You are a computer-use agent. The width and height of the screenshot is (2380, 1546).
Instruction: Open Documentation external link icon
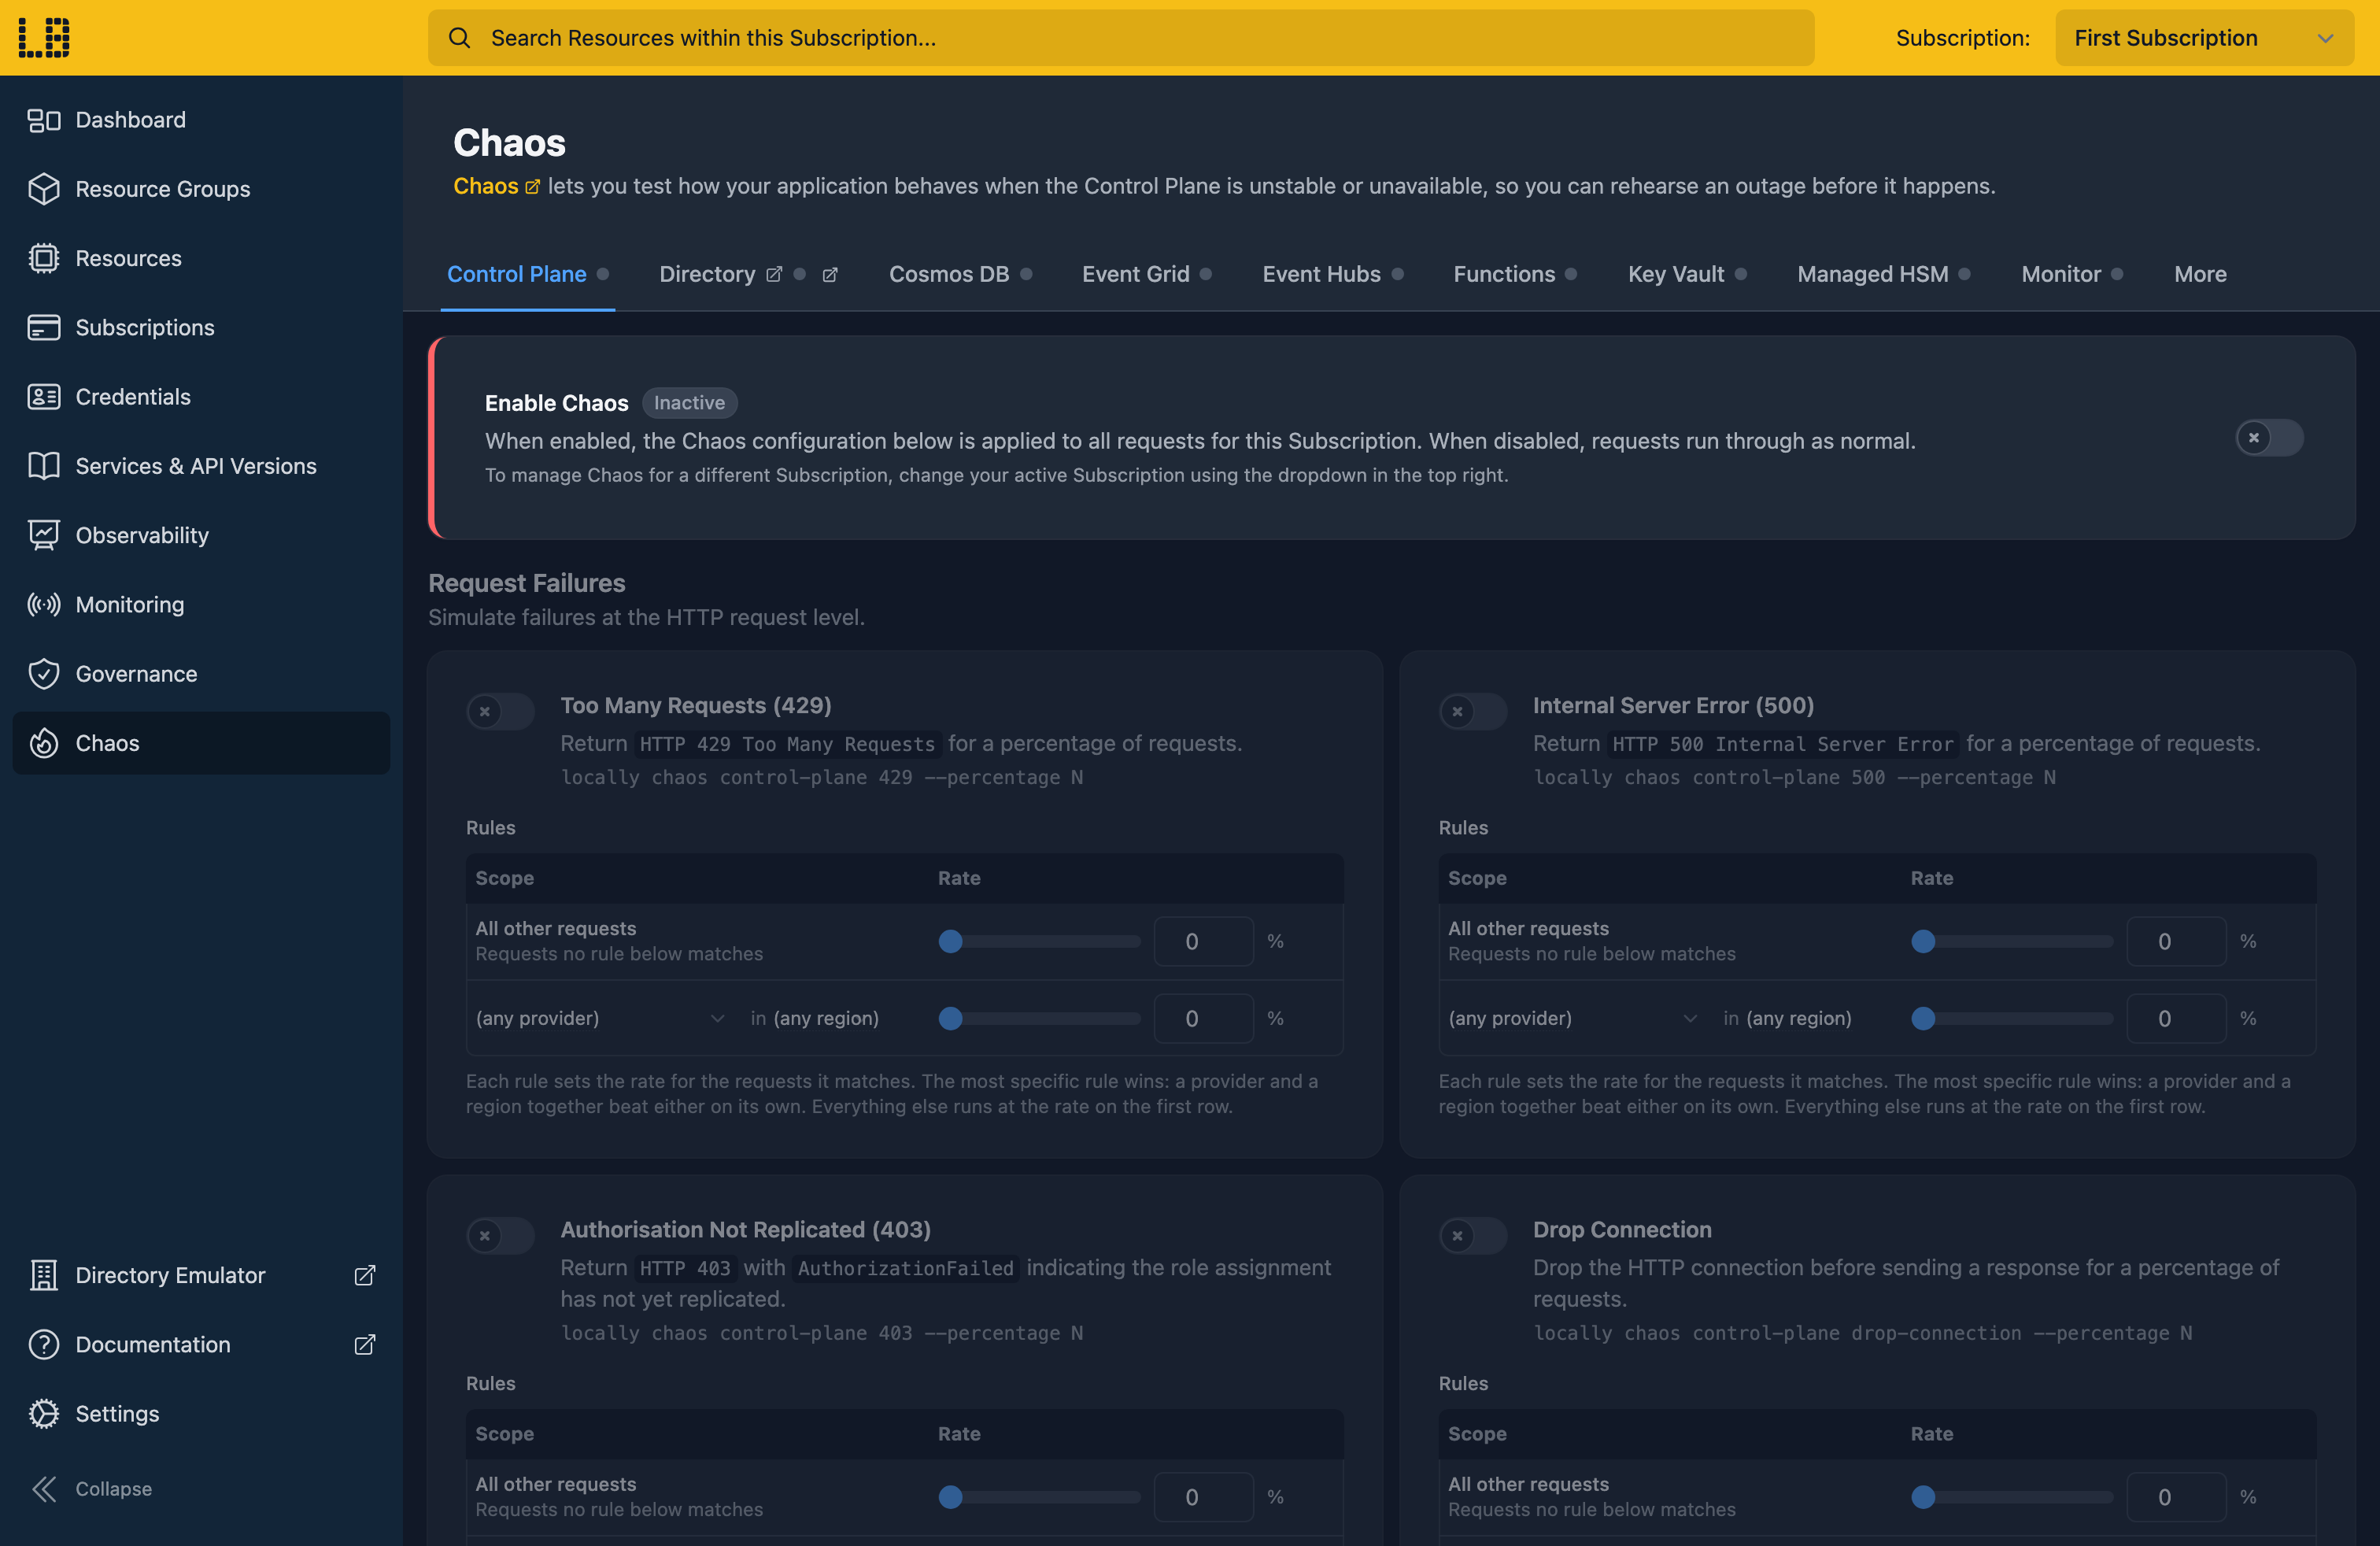pos(365,1344)
